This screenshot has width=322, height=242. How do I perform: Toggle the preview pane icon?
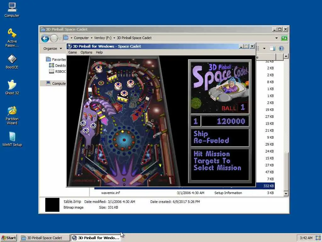(272, 49)
